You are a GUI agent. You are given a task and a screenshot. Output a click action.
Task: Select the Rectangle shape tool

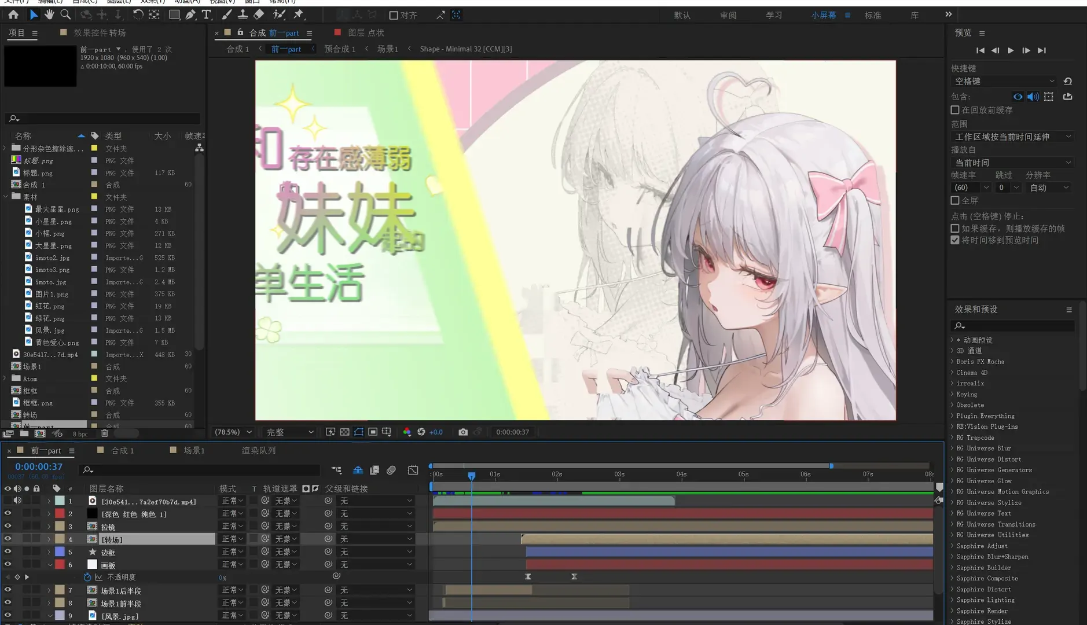tap(174, 14)
